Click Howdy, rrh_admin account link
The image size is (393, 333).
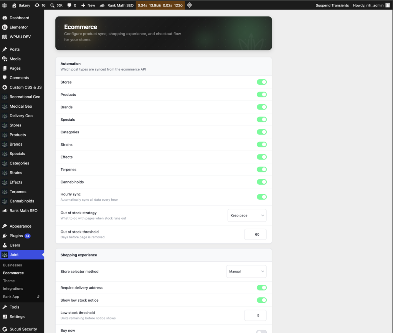tap(371, 5)
